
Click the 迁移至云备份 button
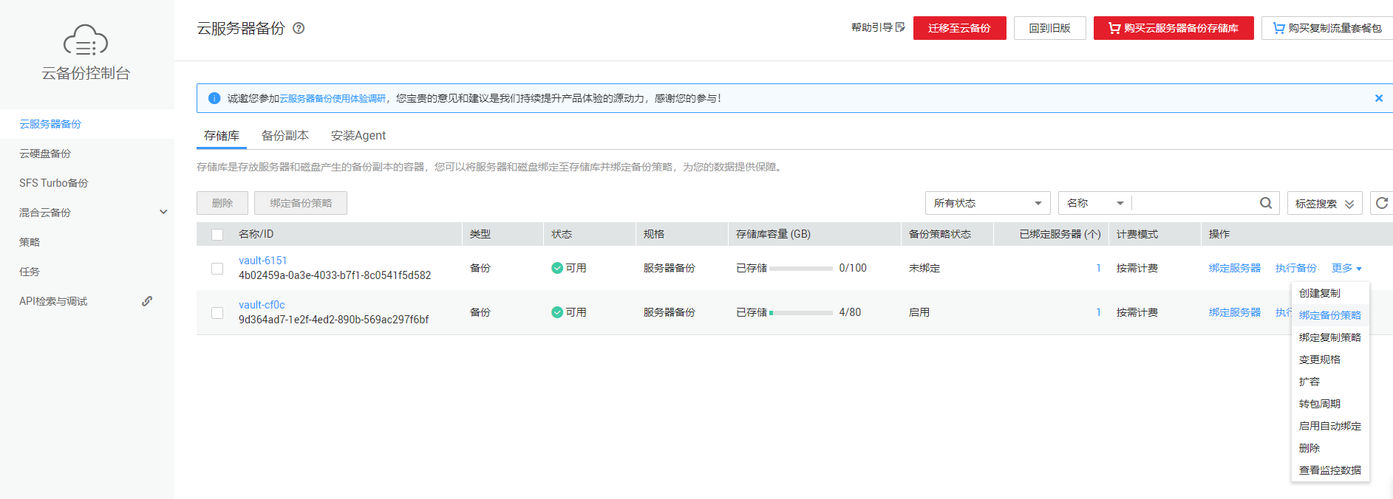pos(959,28)
